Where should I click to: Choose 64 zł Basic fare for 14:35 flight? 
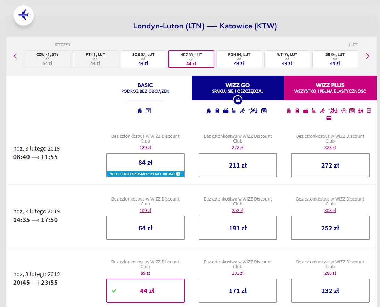pyautogui.click(x=146, y=228)
